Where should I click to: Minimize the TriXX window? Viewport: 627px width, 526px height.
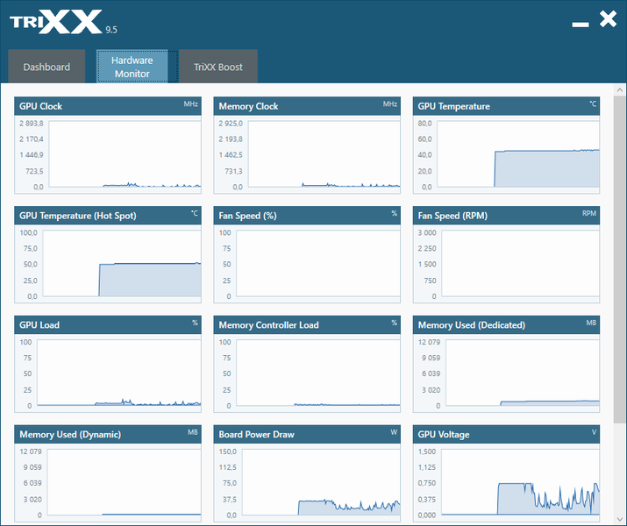(x=581, y=25)
